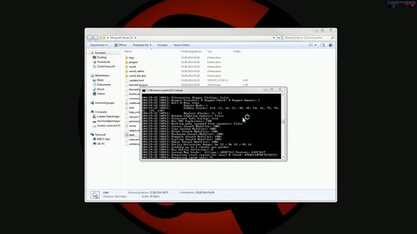Open the Musik library
The height and width of the screenshot is (234, 417).
[x=98, y=89]
